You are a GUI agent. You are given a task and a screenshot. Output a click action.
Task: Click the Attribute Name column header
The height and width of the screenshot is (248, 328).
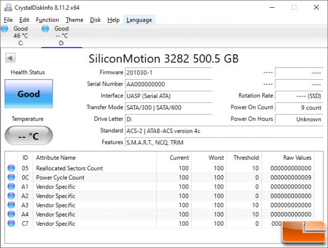point(95,158)
